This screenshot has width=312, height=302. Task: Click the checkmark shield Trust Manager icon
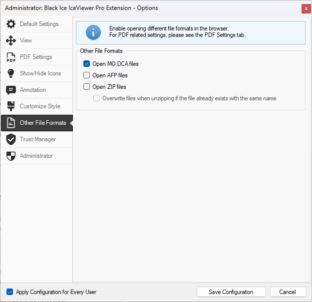(x=11, y=139)
